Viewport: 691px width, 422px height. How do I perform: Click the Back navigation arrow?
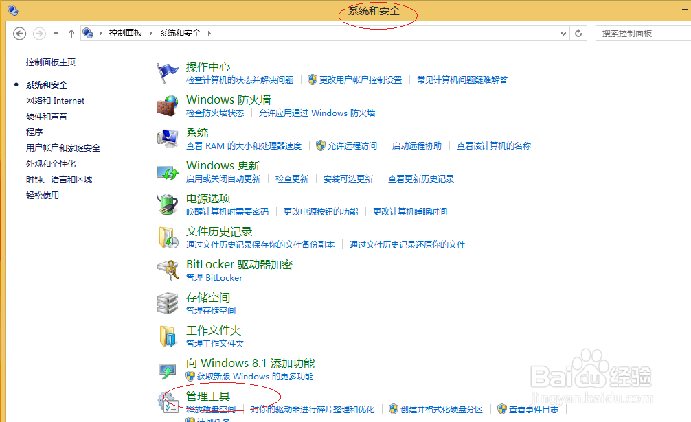19,34
